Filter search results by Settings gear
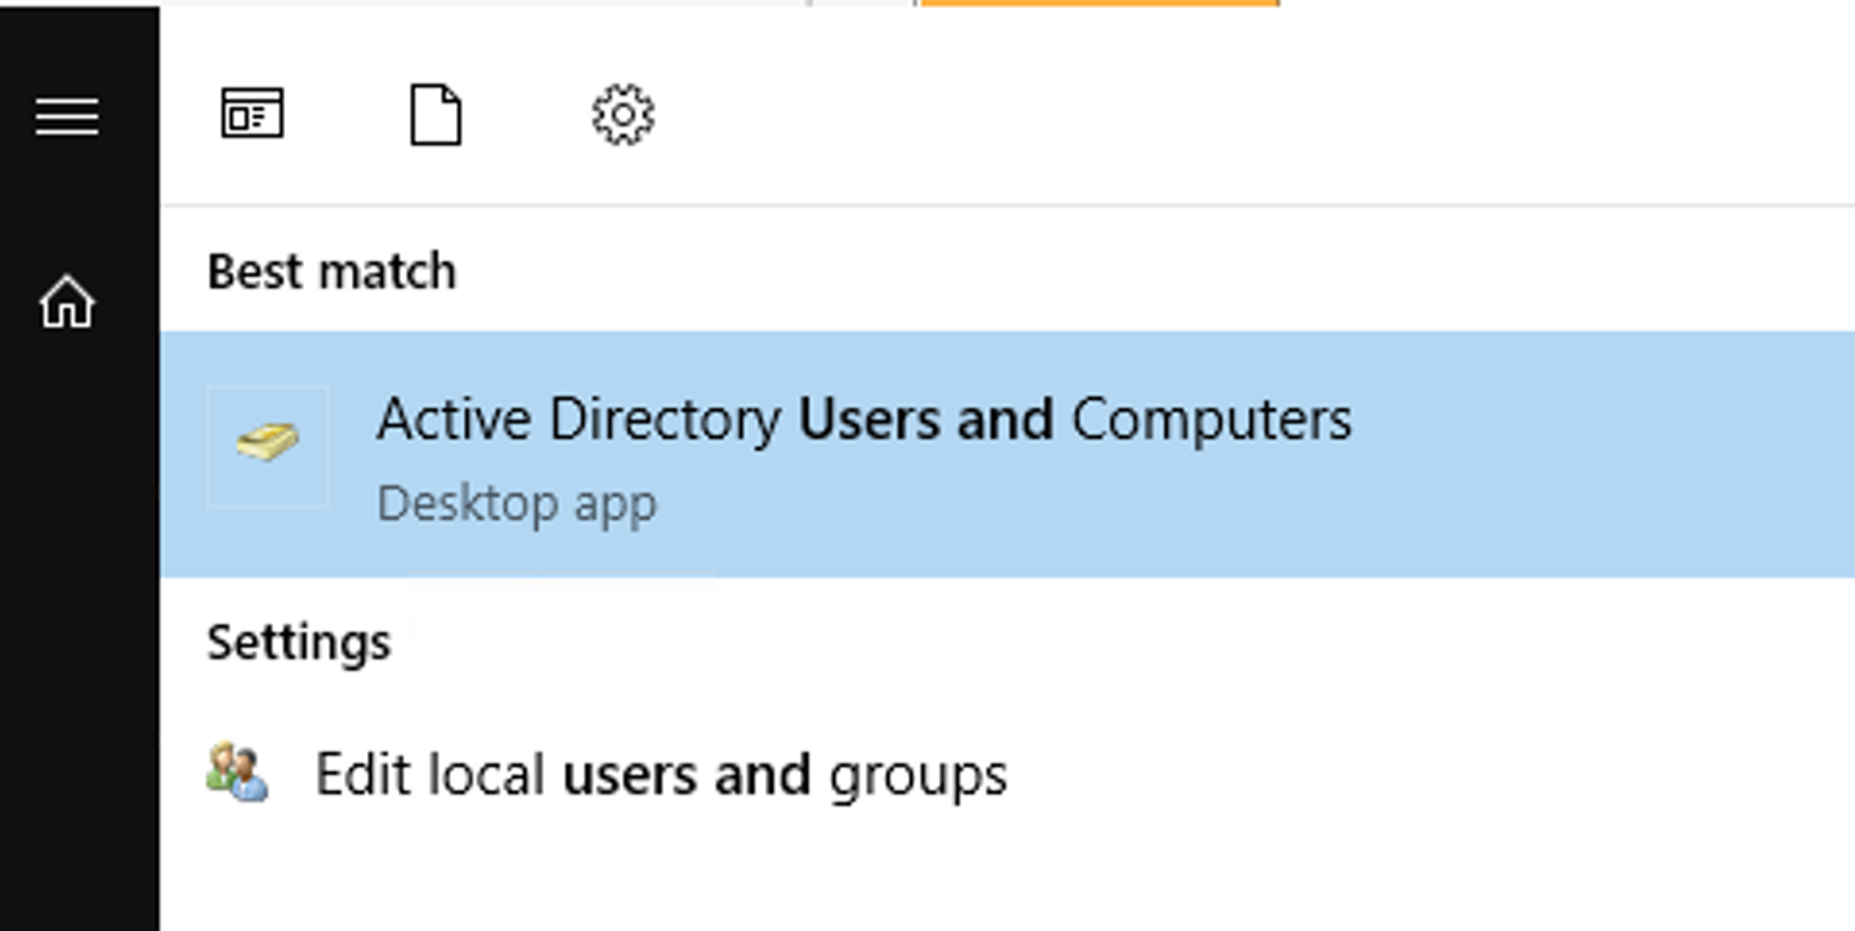This screenshot has height=931, width=1855. point(623,115)
